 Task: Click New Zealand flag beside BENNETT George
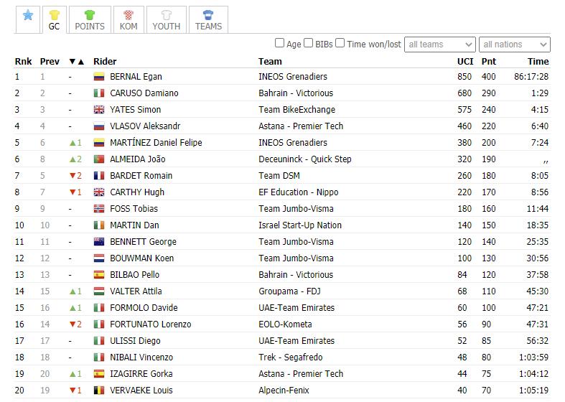[99, 242]
